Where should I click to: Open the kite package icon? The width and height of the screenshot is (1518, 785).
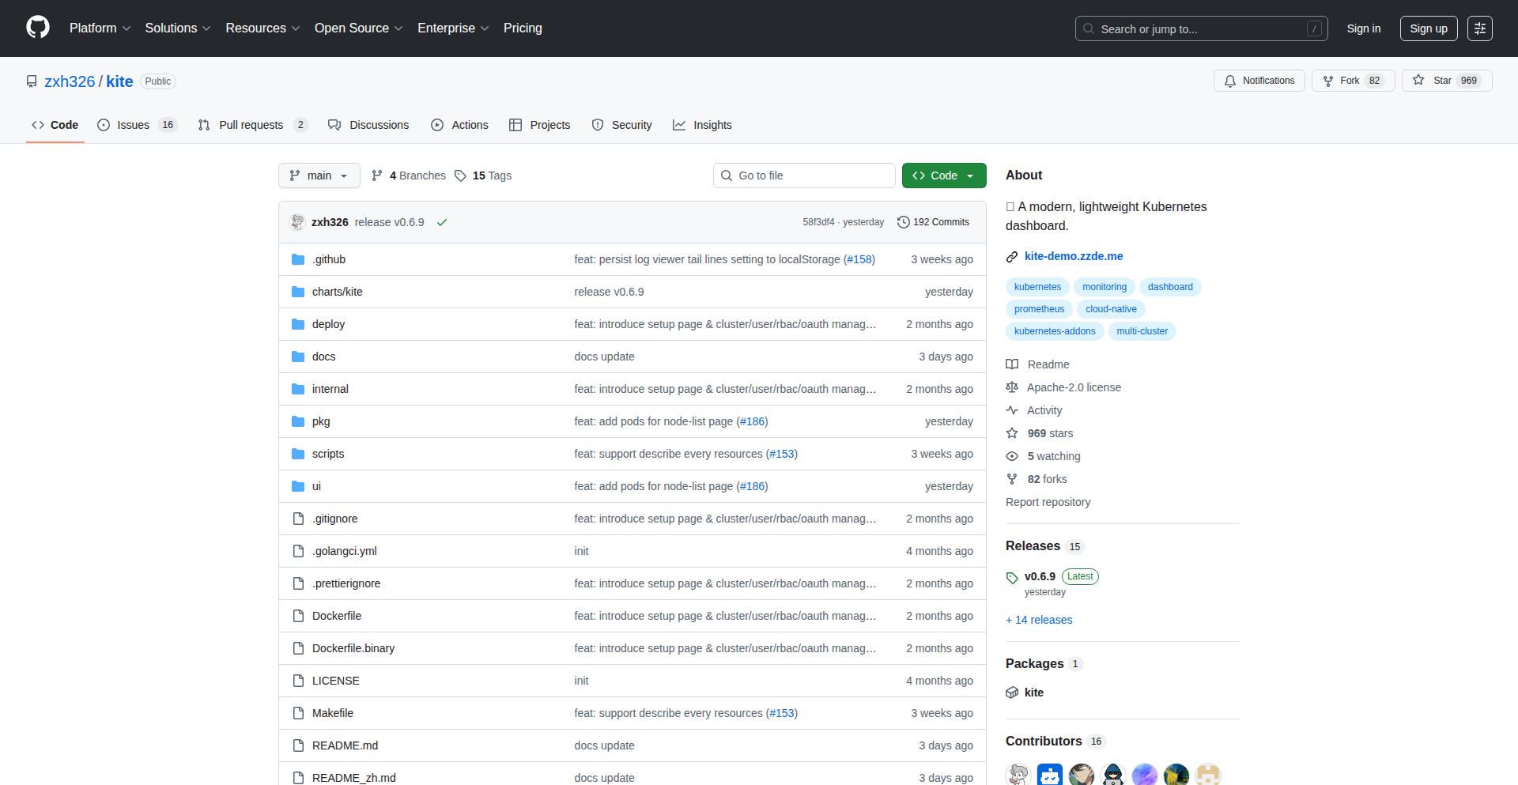tap(1012, 693)
